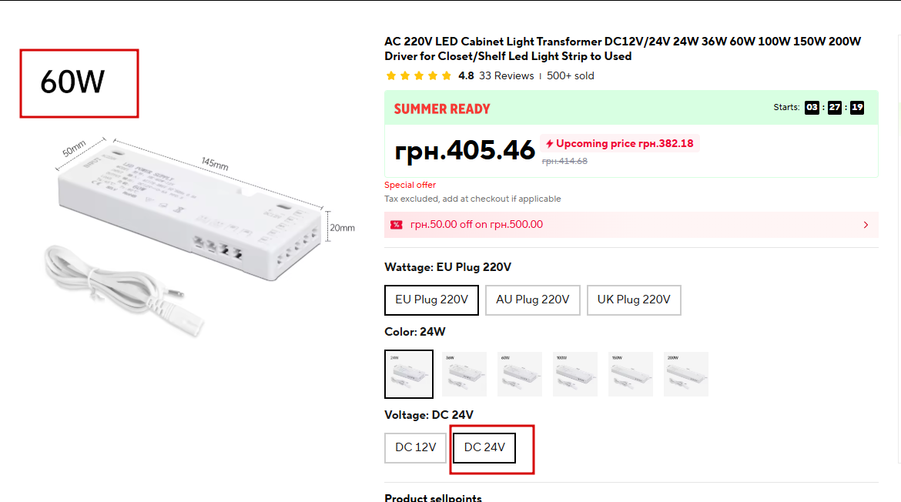Pick the 200W variant thumbnail
This screenshot has width=901, height=502.
[686, 374]
